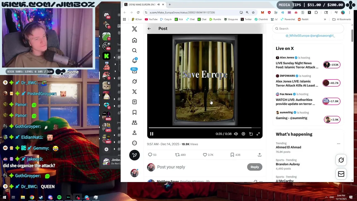This screenshot has width=357, height=201.
Task: Open Messages envelope in X sidebar
Action: (x=134, y=71)
